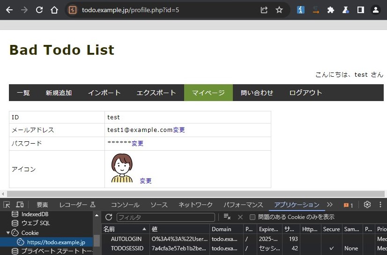The width and height of the screenshot is (387, 255).
Task: Click the Expire column header
Action: click(269, 229)
